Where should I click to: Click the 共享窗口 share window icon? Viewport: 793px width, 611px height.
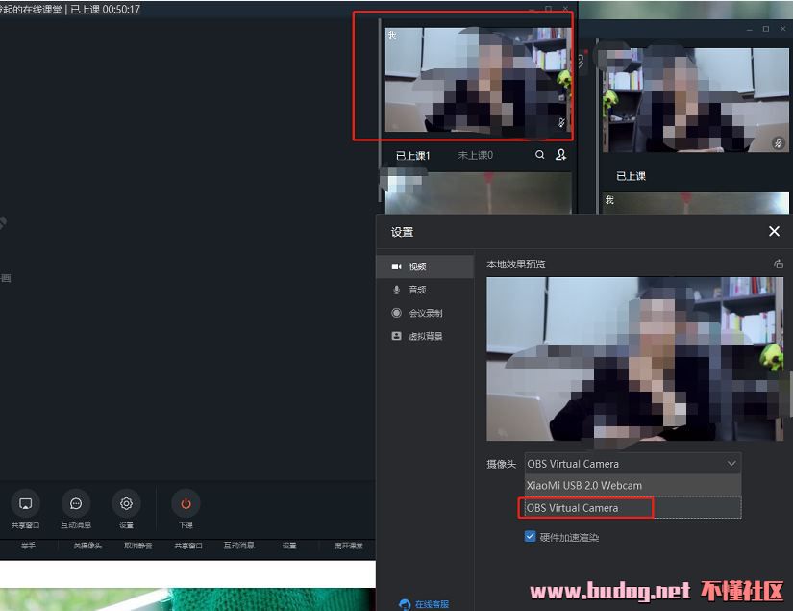point(26,503)
